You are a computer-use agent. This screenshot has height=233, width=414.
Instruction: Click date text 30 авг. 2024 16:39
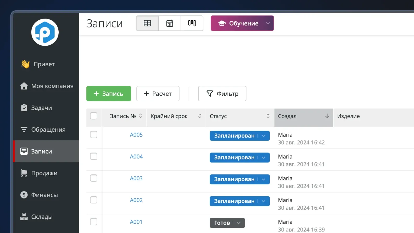[301, 229]
